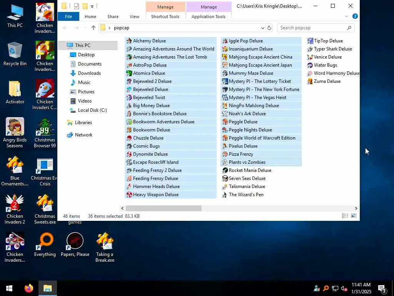Open the Shortcut Tools tab
This screenshot has width=394, height=296.
[x=165, y=17]
